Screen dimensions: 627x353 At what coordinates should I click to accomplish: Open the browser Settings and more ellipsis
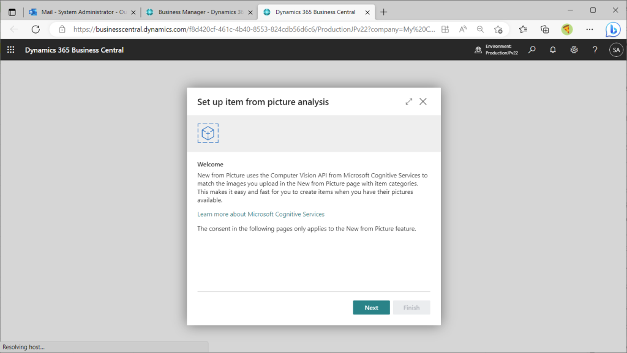point(590,29)
